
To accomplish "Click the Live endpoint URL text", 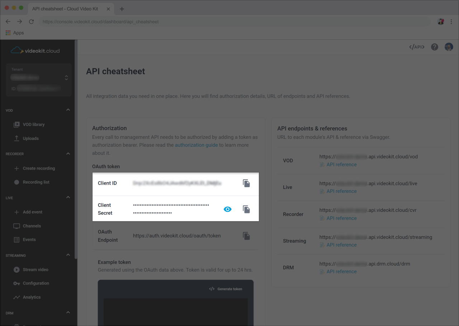I will pyautogui.click(x=368, y=183).
